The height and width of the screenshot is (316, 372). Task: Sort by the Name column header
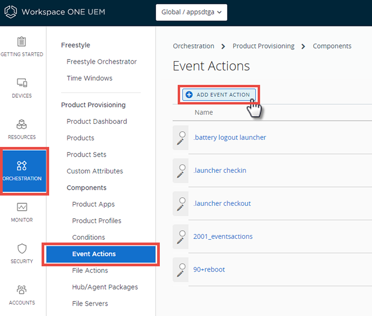[x=204, y=112]
